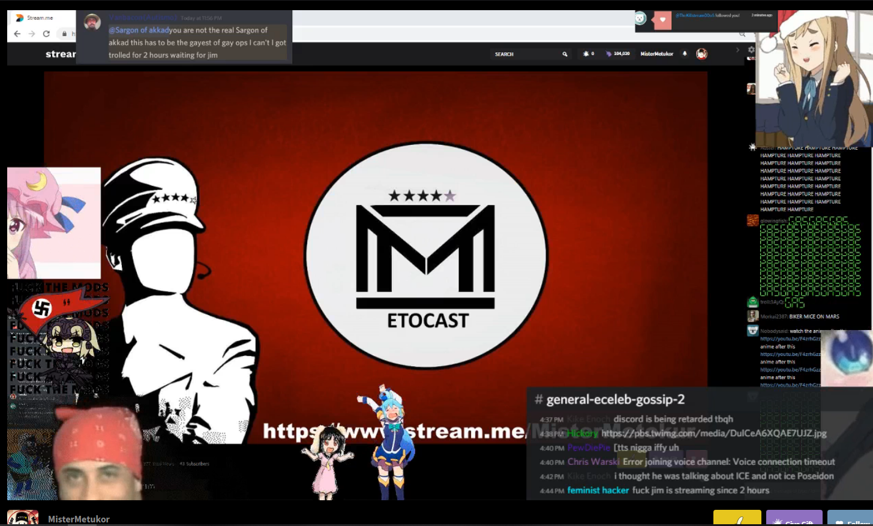Click the MisterMetukor channel avatar below the video
The height and width of the screenshot is (526, 873).
pos(23,518)
